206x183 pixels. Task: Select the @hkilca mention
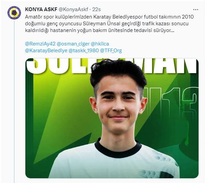(x=100, y=44)
